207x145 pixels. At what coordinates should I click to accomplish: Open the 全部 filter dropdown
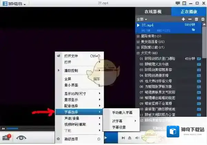142,19
